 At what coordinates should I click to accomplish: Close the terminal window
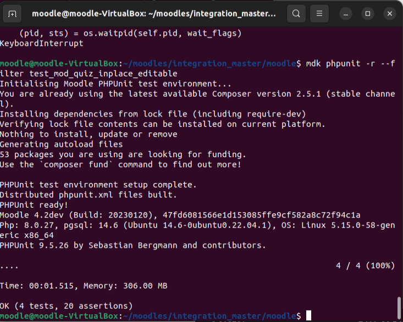point(390,14)
